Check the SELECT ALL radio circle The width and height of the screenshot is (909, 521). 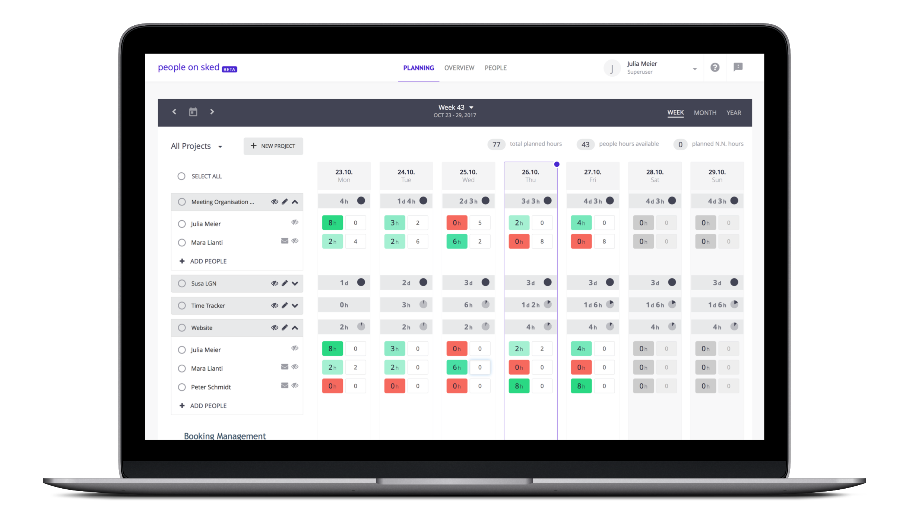coord(181,176)
